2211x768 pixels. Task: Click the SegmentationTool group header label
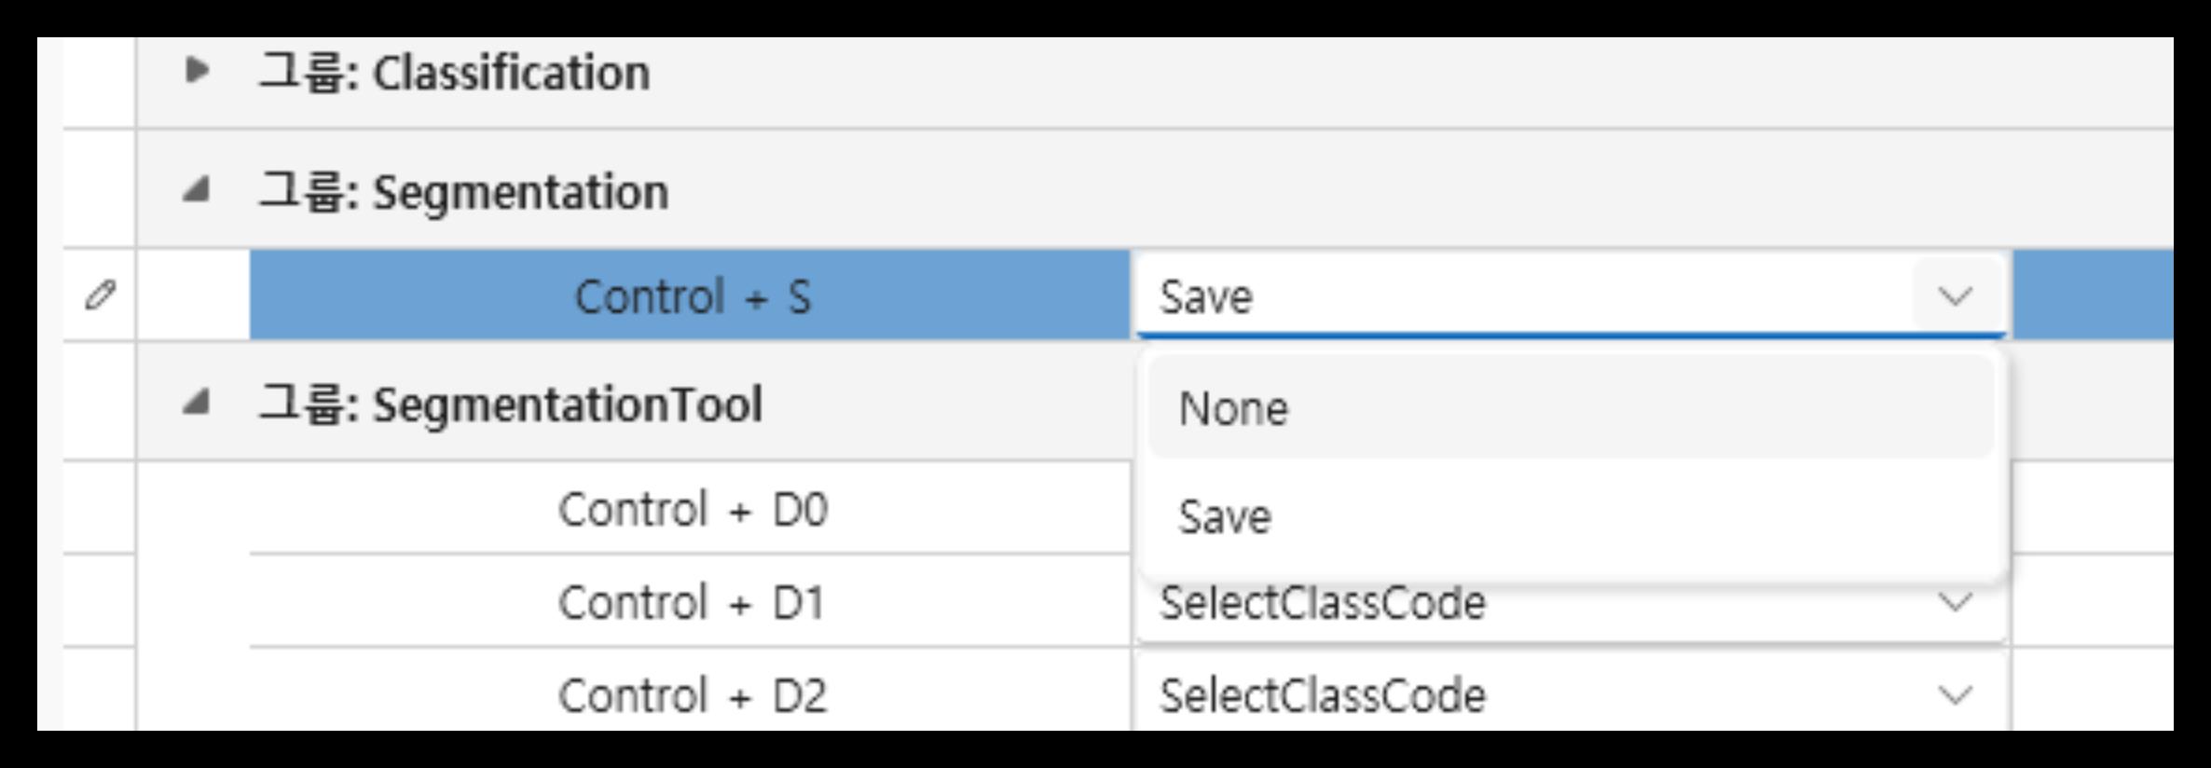pyautogui.click(x=511, y=405)
